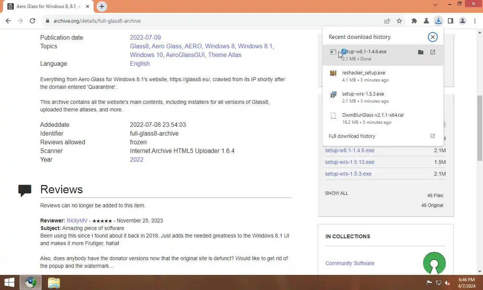Open a new browser tab
This screenshot has width=483, height=290.
click(x=102, y=6)
